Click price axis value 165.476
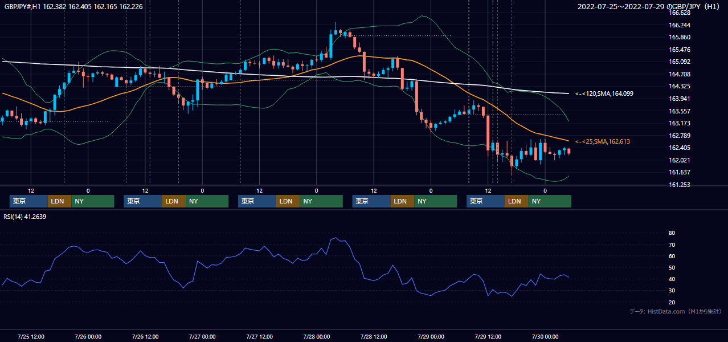The image size is (728, 342). coord(680,50)
